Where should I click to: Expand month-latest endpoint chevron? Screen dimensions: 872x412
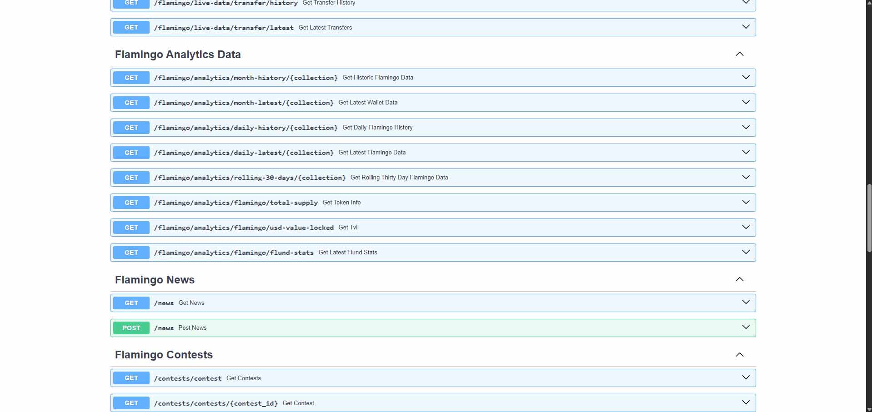(x=746, y=102)
